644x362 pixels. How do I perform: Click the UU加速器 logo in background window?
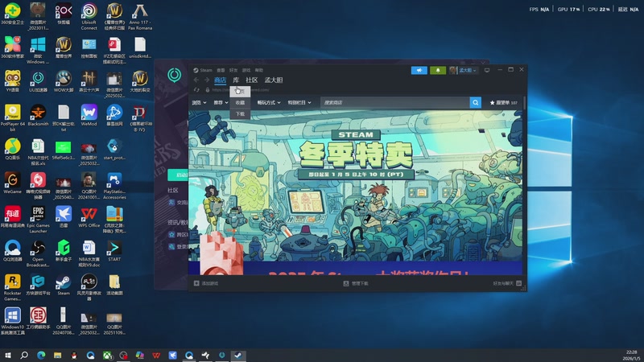pos(174,75)
